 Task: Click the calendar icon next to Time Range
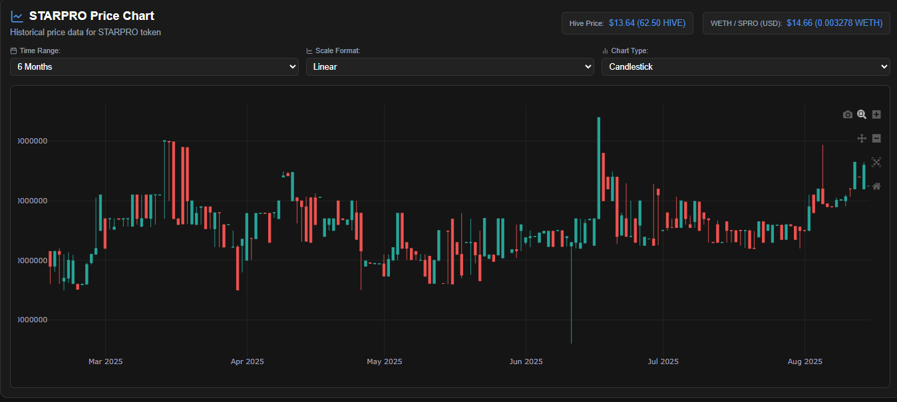pyautogui.click(x=13, y=50)
